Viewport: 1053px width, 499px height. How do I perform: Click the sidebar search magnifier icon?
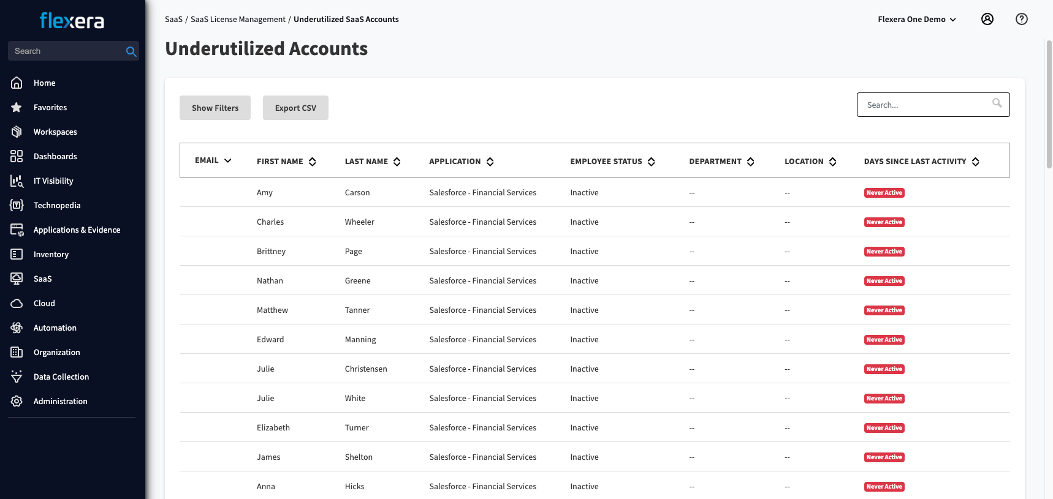point(131,51)
